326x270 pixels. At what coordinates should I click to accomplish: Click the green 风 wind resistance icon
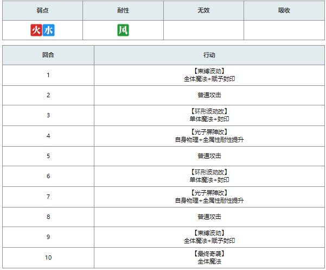coord(123,30)
